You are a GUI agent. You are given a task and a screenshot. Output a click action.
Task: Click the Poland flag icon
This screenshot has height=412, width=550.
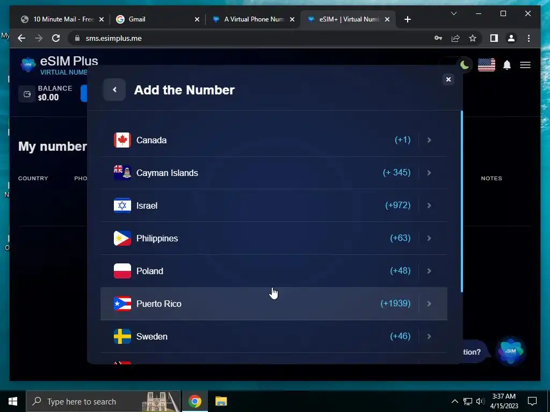(122, 271)
